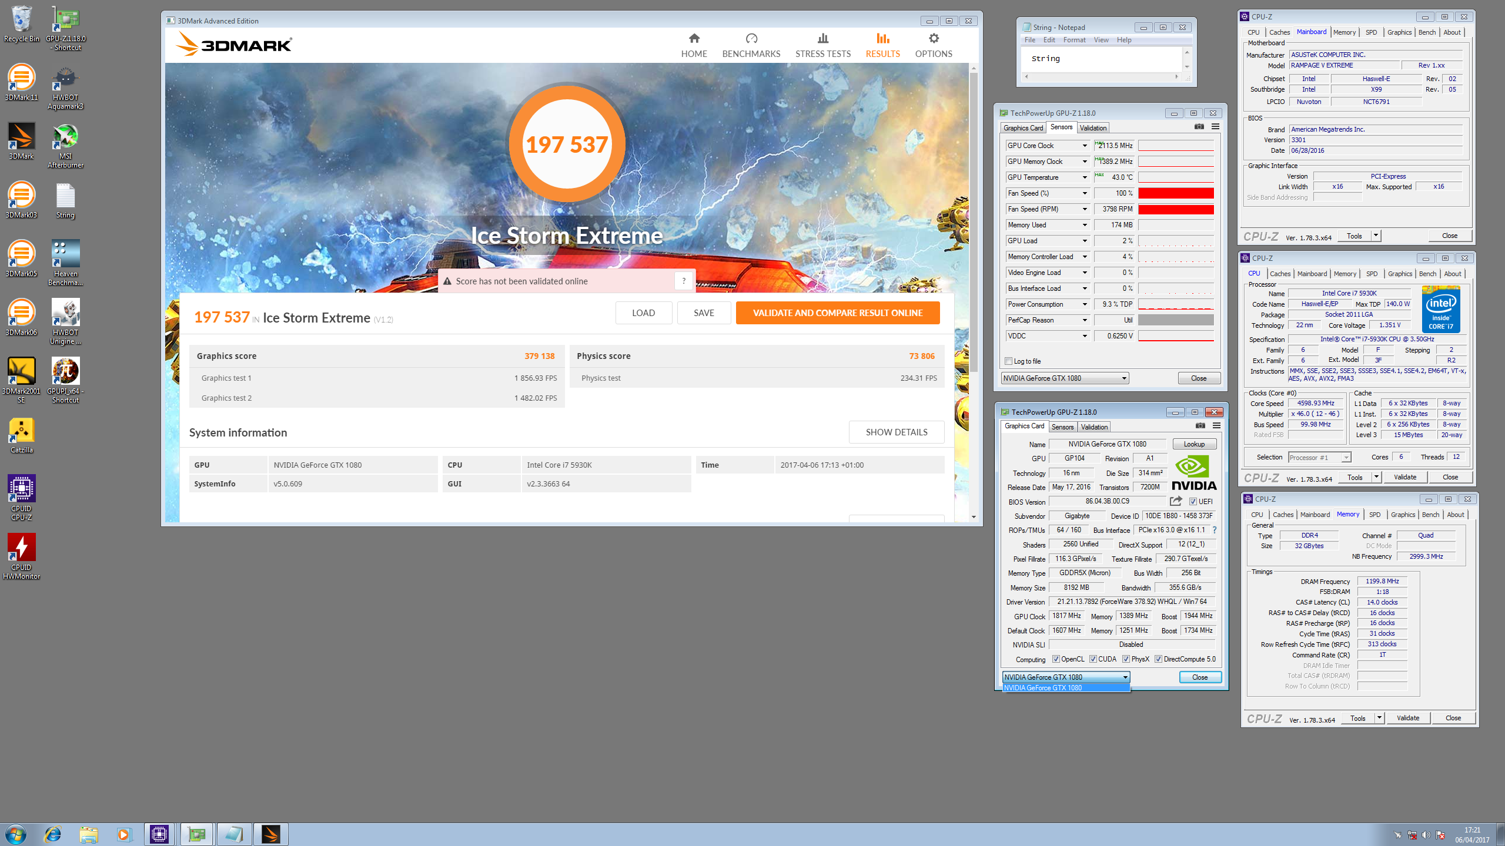
Task: Select CPUID CPU-Z desktop icon
Action: (21, 499)
